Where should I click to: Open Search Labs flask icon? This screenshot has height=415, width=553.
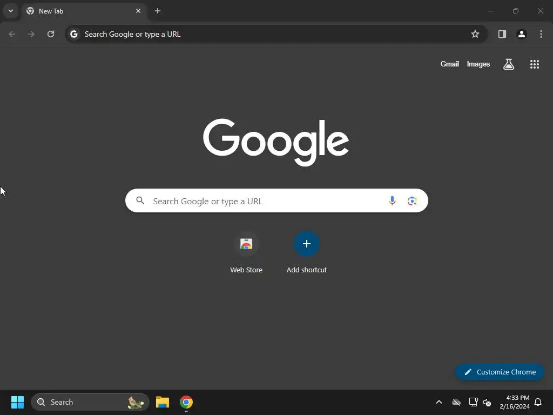509,64
